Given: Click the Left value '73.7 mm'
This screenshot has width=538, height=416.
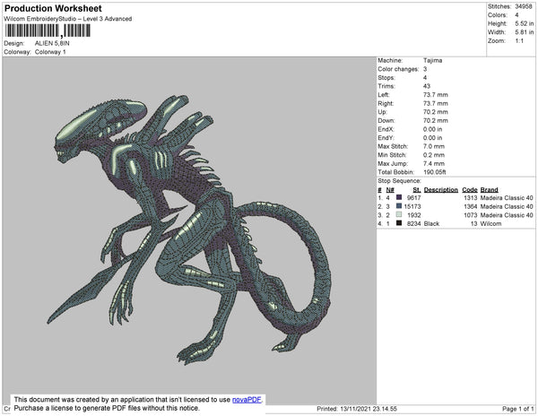Looking at the screenshot, I should pos(436,95).
